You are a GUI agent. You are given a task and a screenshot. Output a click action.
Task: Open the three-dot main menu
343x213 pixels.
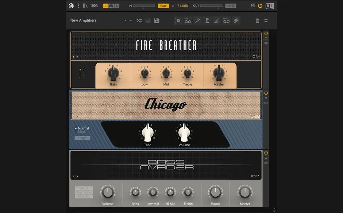(x=78, y=6)
